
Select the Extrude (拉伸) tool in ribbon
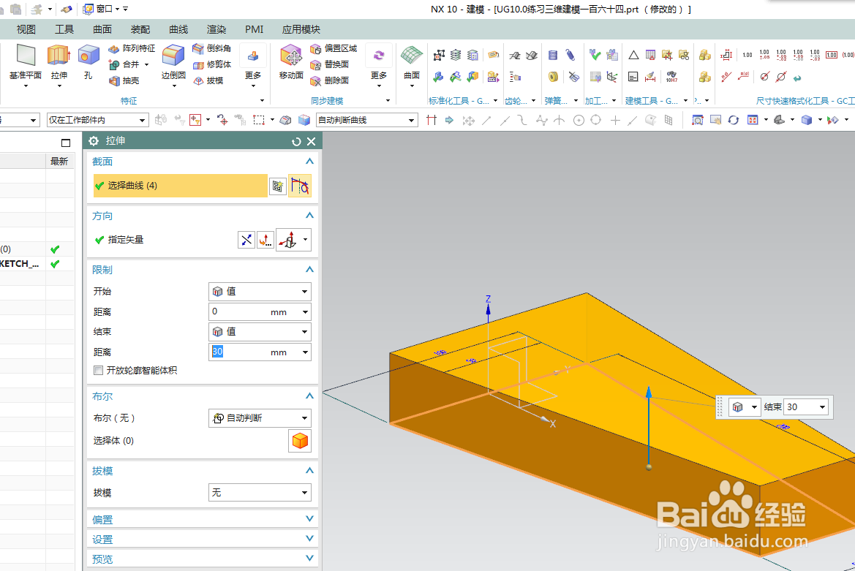coord(59,55)
